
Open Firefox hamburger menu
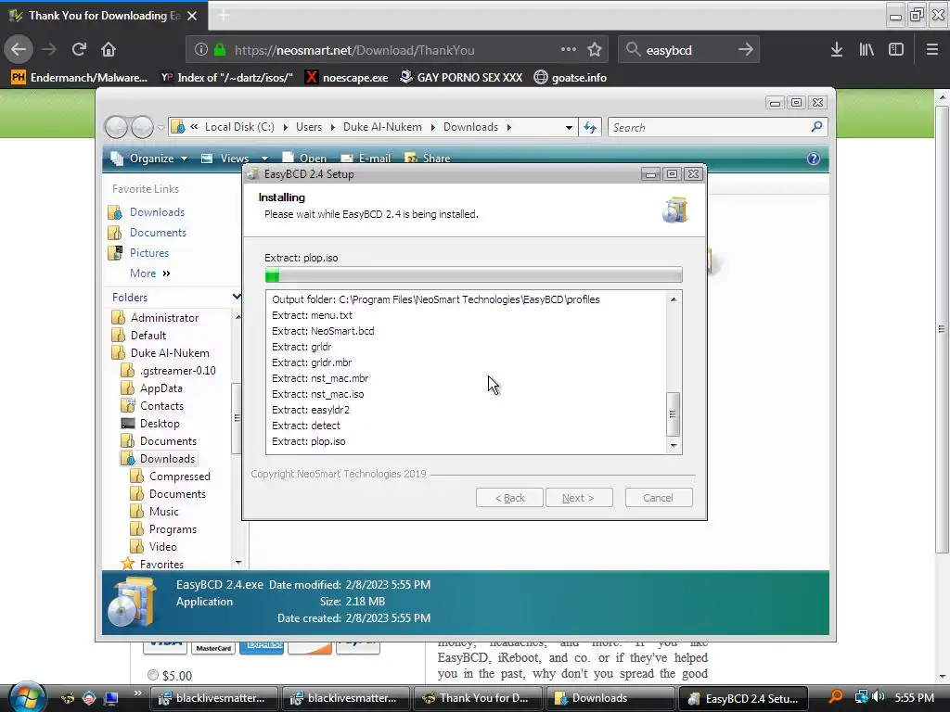[931, 50]
